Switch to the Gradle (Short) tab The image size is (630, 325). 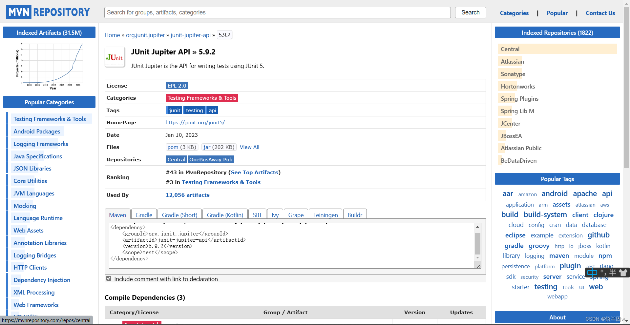pyautogui.click(x=179, y=215)
